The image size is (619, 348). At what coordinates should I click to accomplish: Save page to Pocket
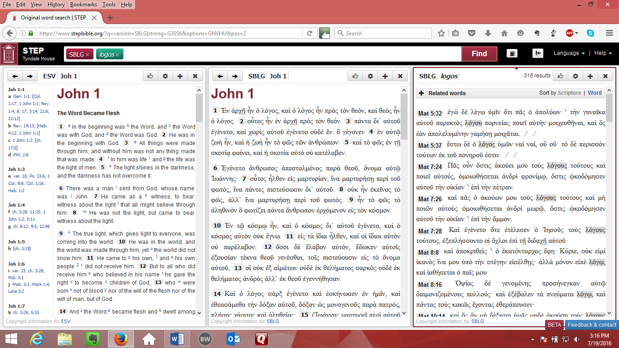point(472,34)
